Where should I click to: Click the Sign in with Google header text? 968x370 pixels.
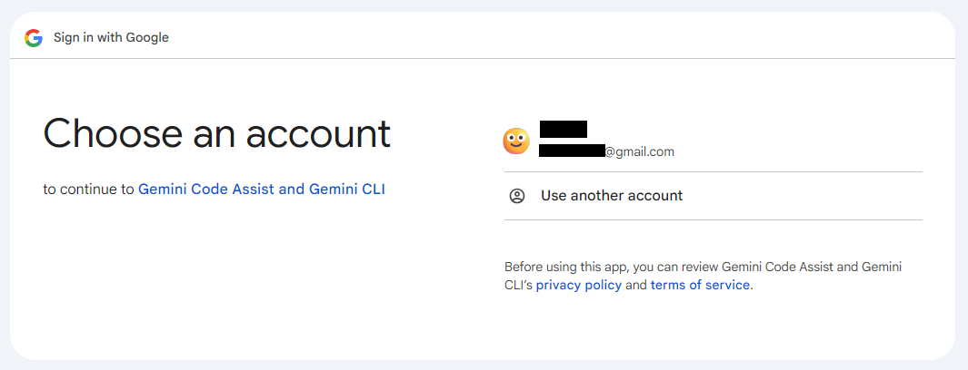(x=111, y=37)
